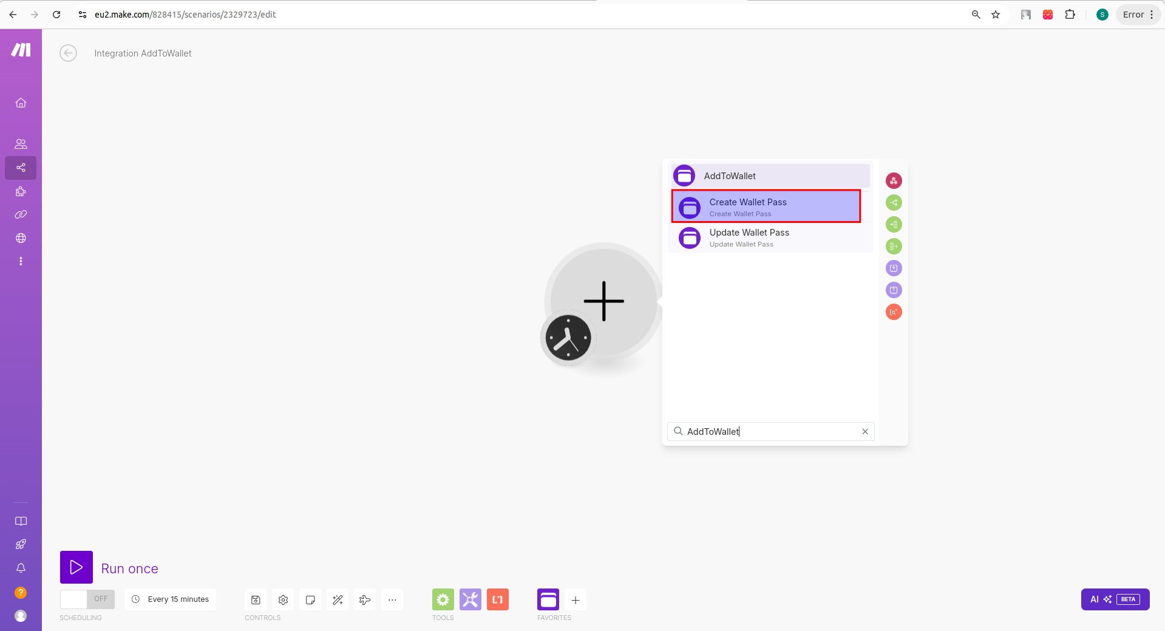Toggle the scheduling OFF switch
Image resolution: width=1165 pixels, height=631 pixels.
coord(87,599)
